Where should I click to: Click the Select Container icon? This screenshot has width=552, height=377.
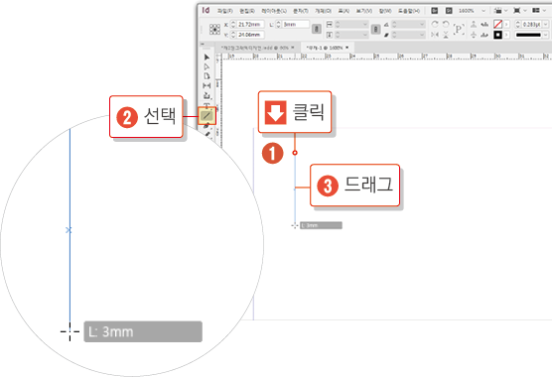point(474,24)
